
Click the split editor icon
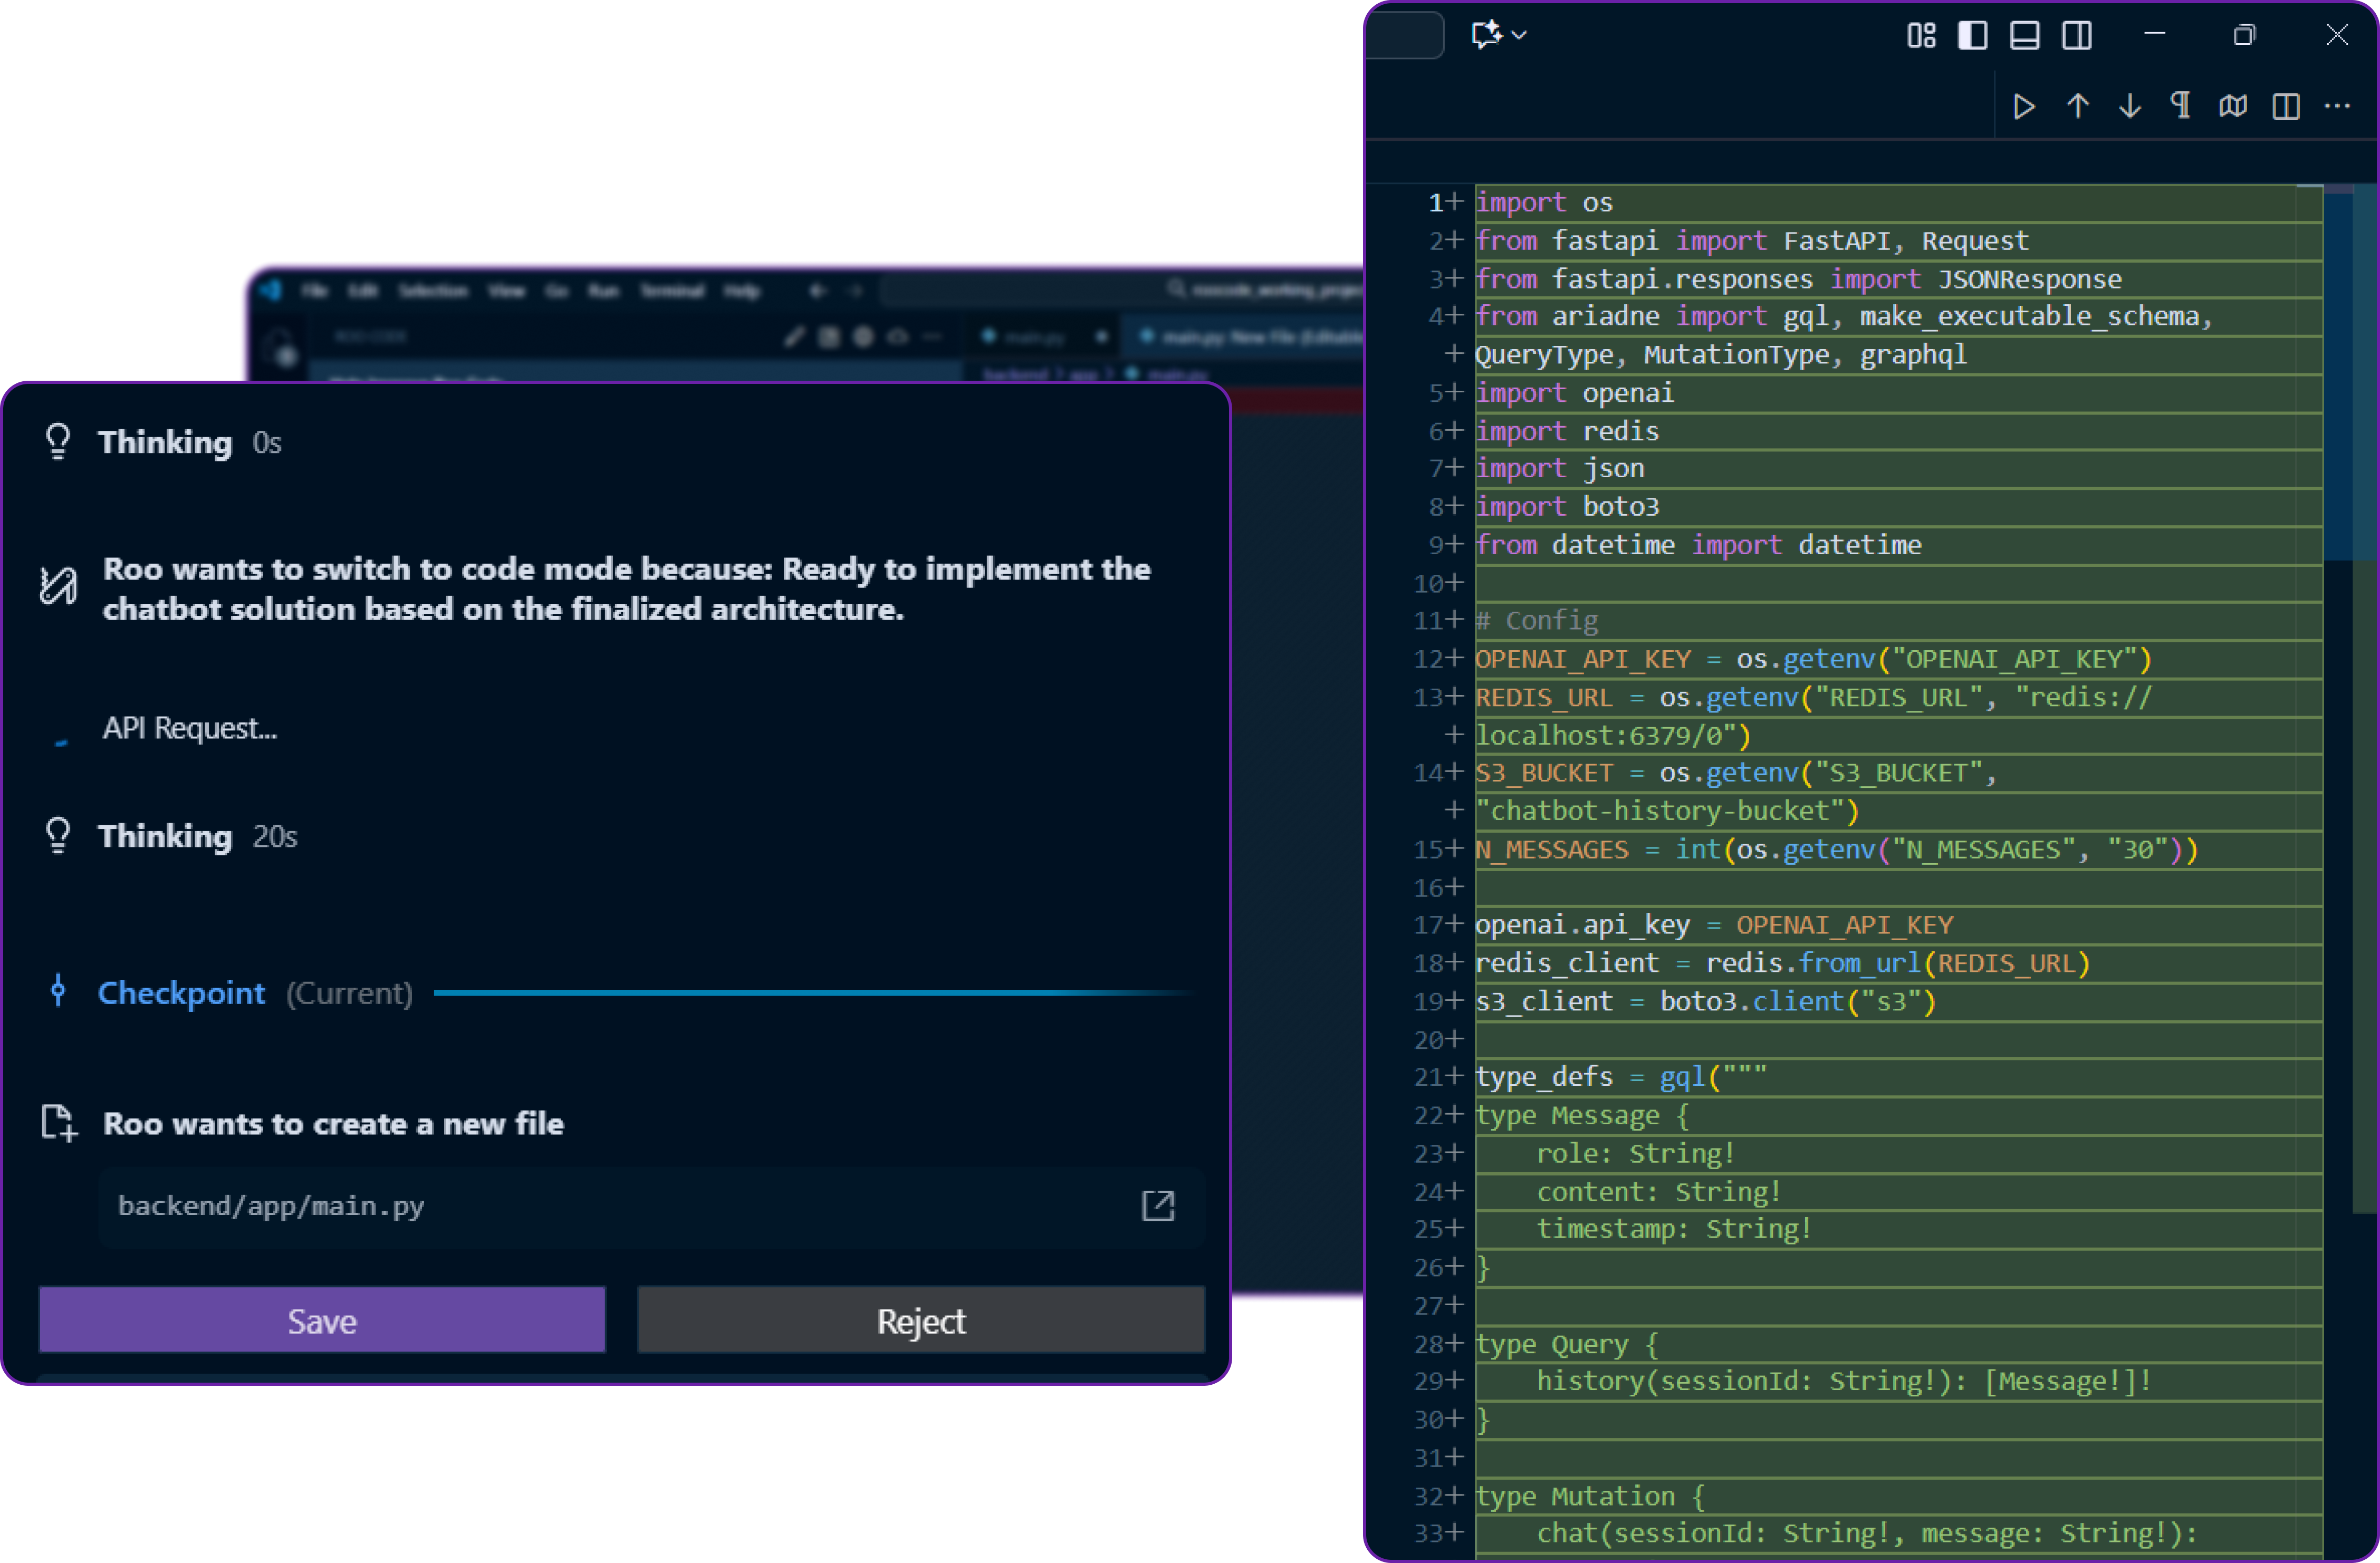click(x=2285, y=106)
